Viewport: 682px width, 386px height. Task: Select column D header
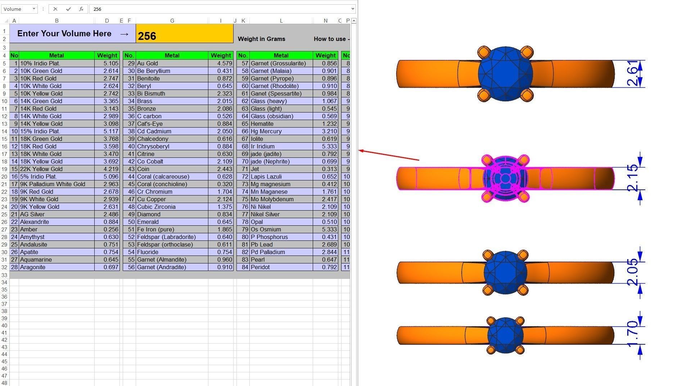click(107, 21)
